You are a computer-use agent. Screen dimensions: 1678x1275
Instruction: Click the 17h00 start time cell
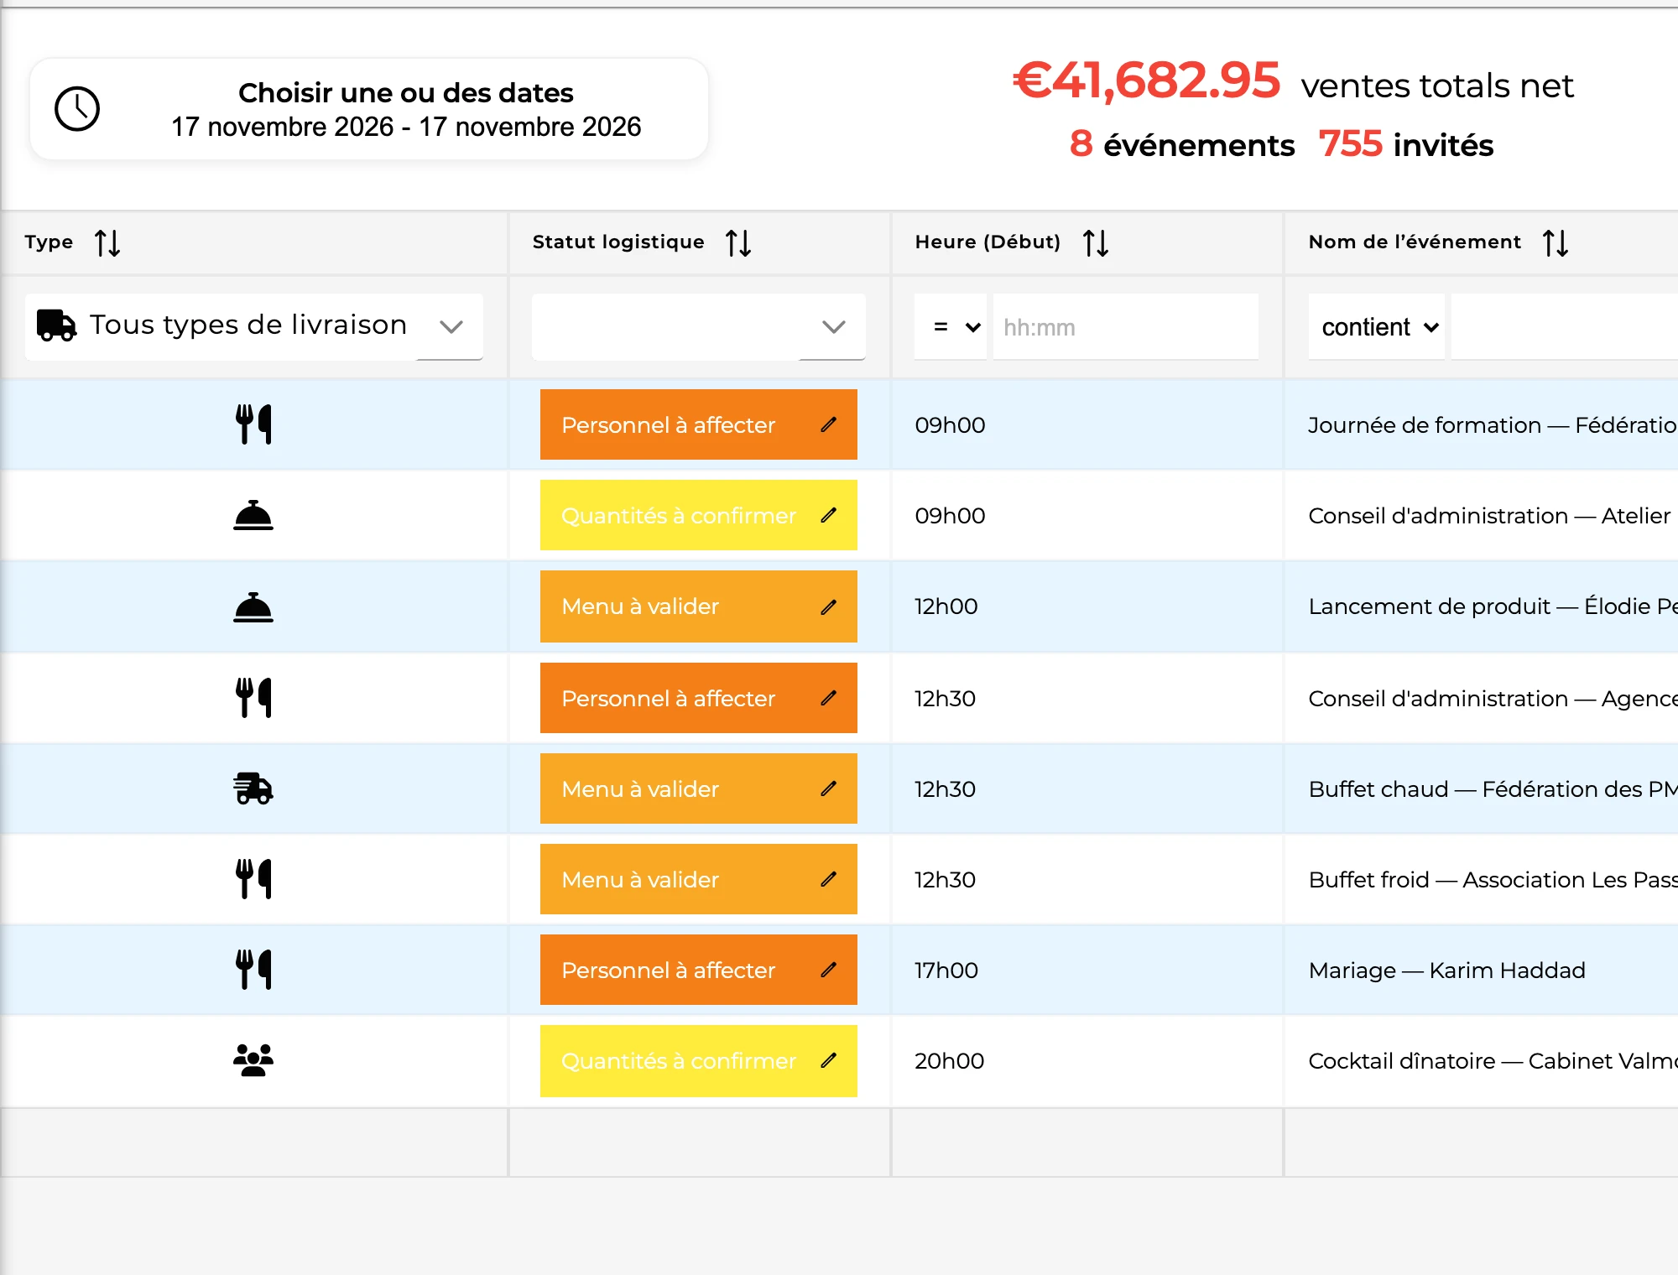(946, 970)
